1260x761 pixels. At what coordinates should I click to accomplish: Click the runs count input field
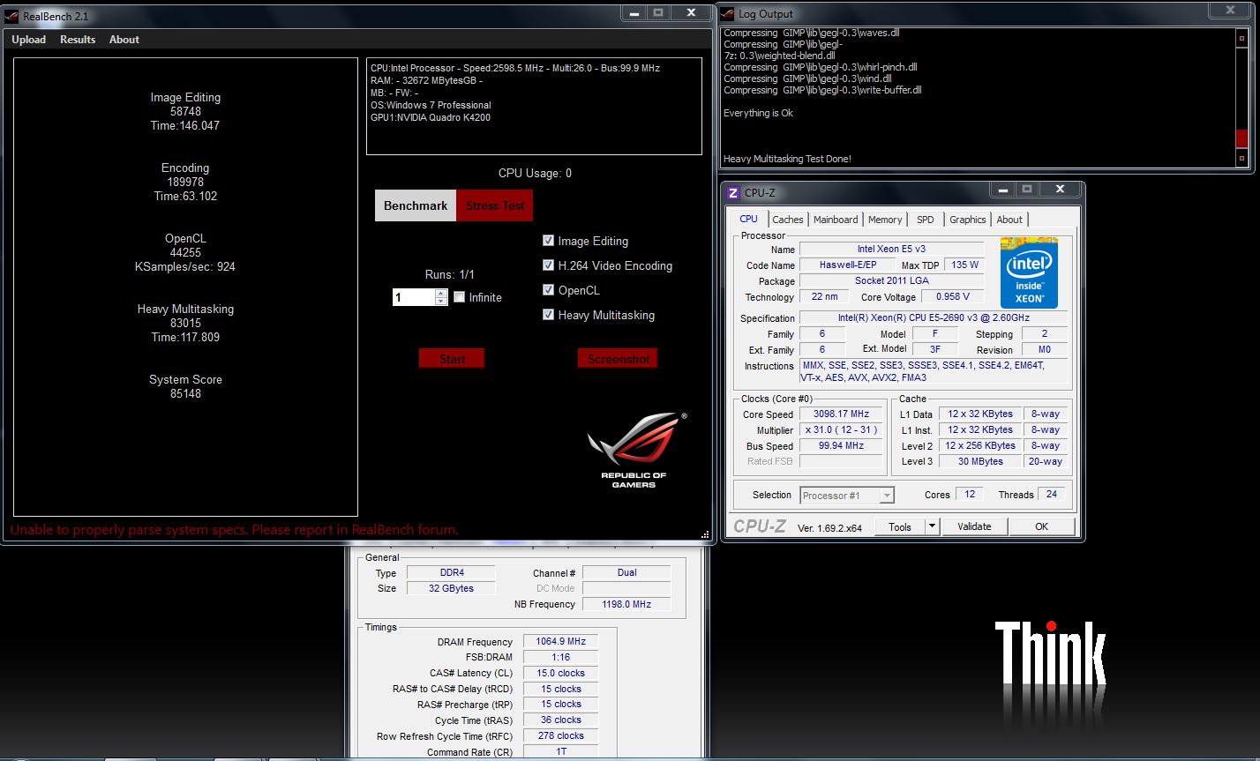[414, 298]
